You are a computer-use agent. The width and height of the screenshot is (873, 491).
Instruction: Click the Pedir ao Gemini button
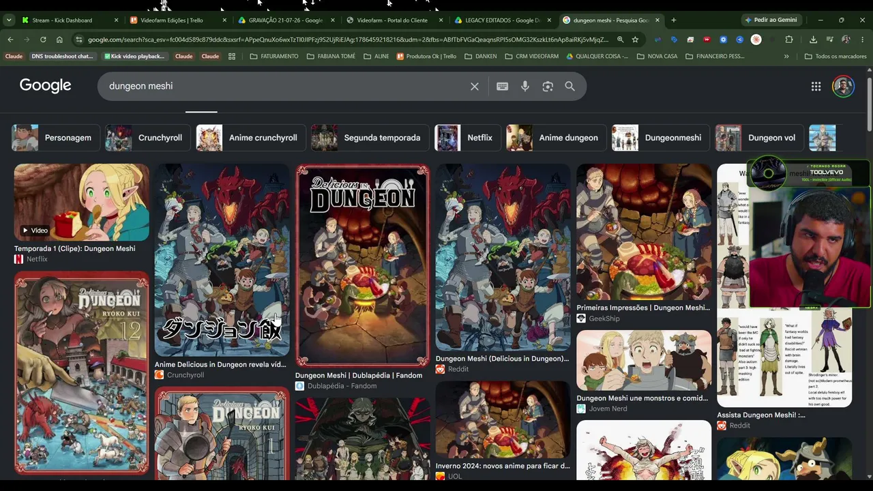pyautogui.click(x=770, y=20)
